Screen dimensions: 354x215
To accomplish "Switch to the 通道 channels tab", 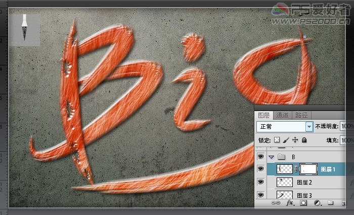I will coord(282,116).
